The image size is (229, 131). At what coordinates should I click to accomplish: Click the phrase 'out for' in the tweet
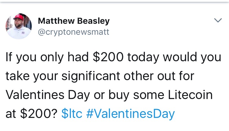176,76
